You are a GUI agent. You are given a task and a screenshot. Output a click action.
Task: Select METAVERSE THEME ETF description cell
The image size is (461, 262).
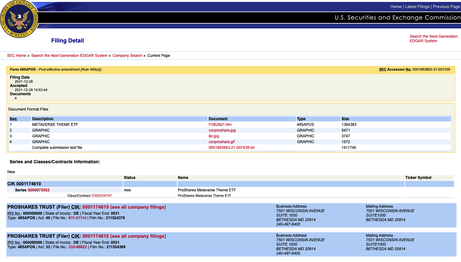click(x=55, y=125)
